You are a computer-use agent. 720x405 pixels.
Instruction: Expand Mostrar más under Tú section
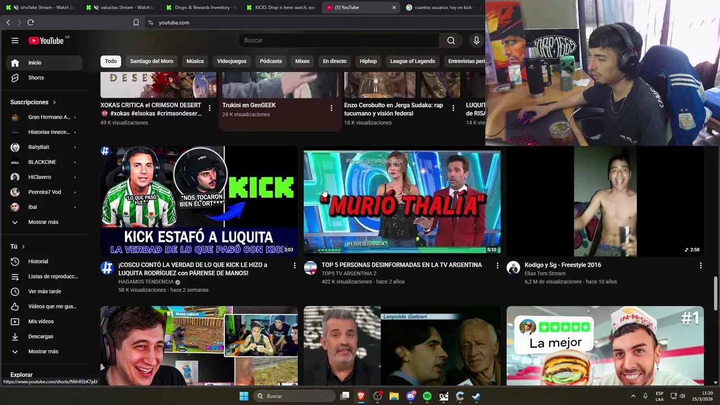click(x=44, y=352)
